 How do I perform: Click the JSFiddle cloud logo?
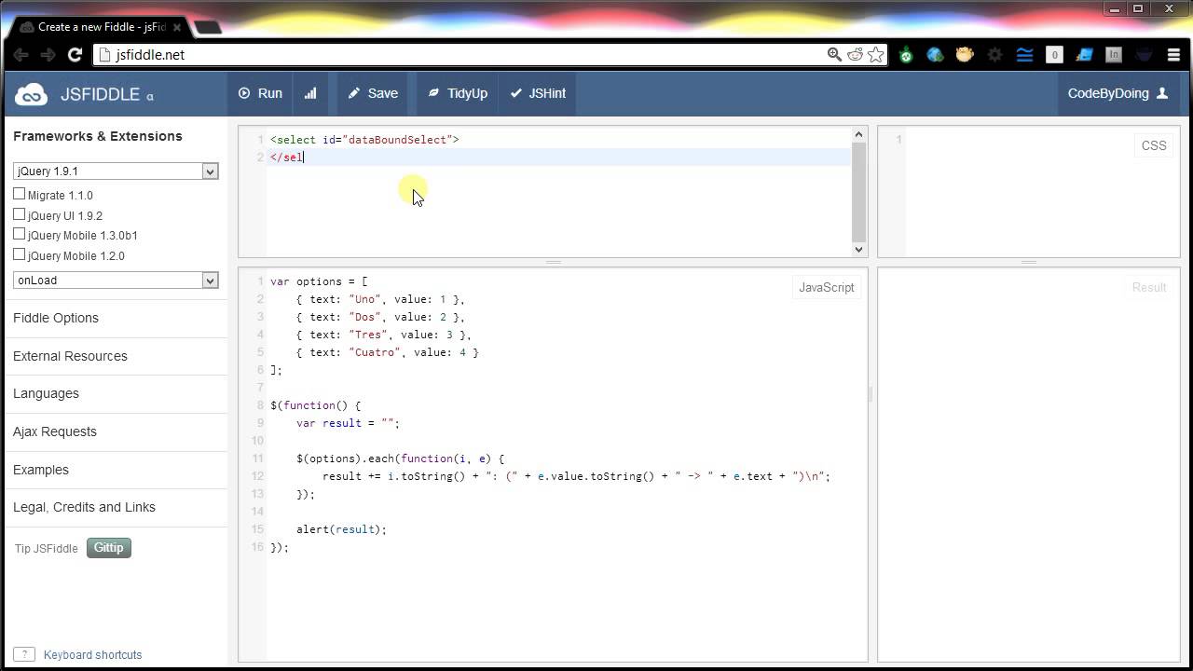pyautogui.click(x=31, y=94)
